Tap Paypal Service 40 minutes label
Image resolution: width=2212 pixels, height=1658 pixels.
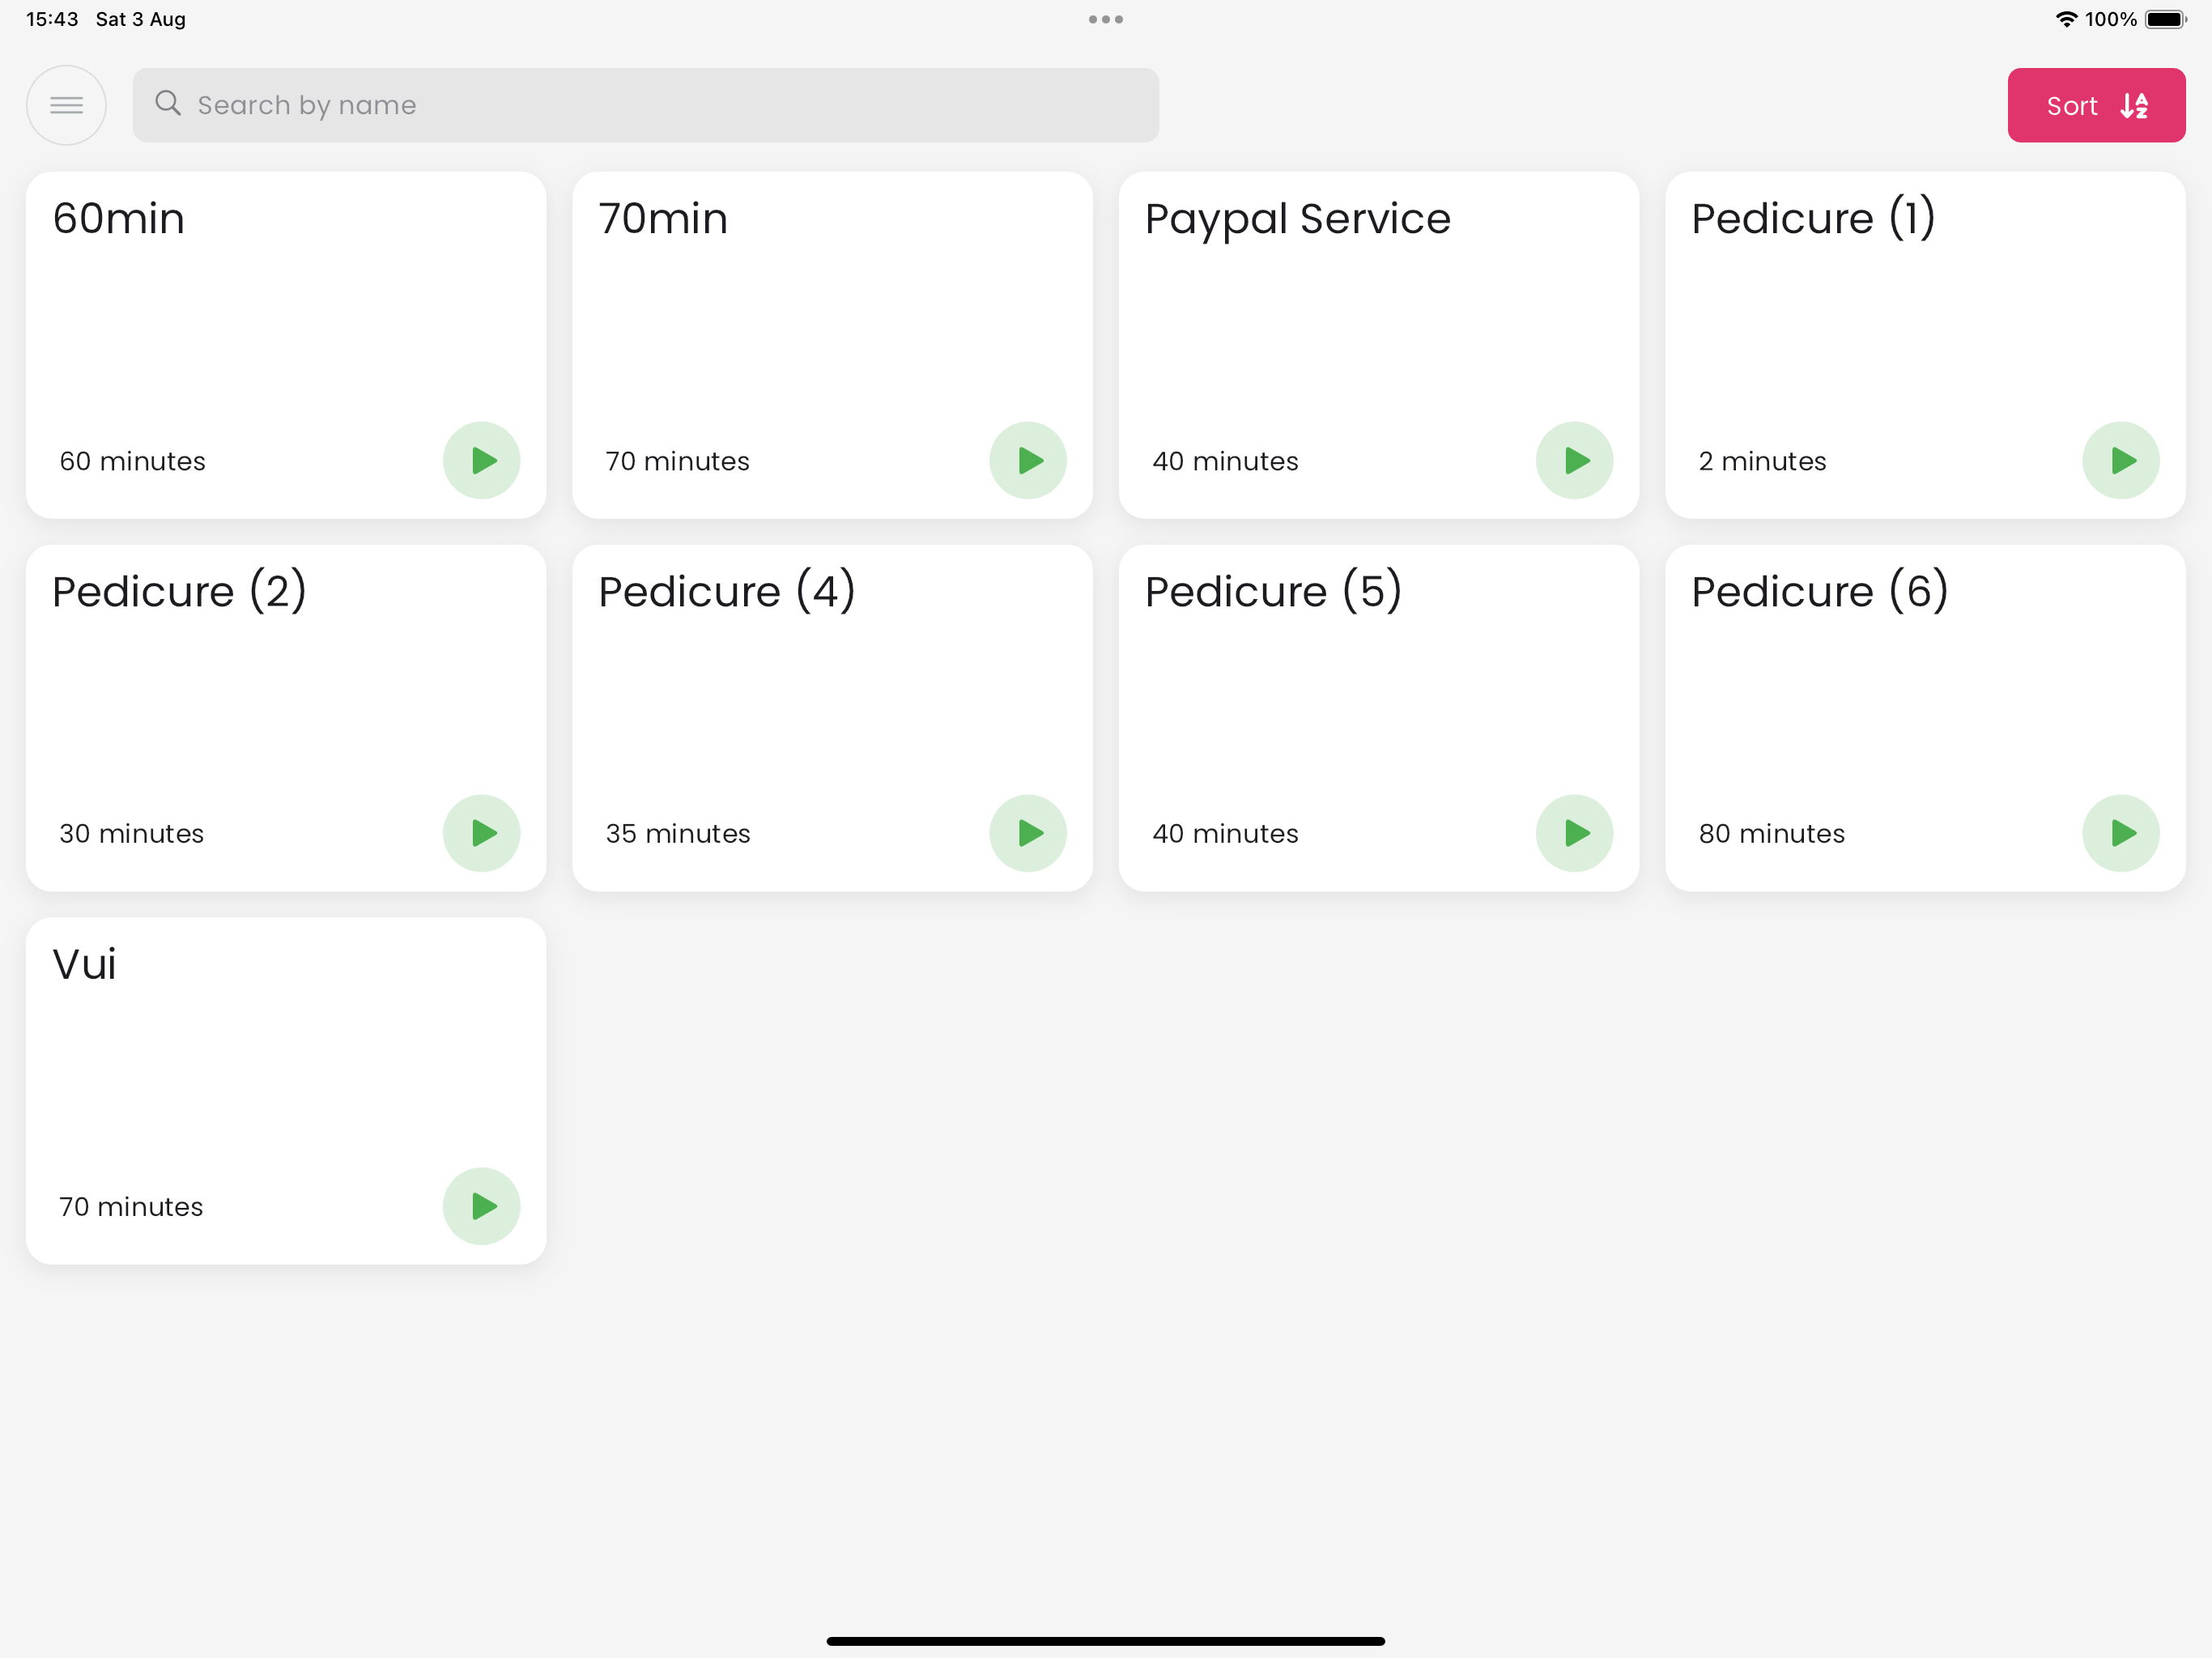pos(1225,461)
